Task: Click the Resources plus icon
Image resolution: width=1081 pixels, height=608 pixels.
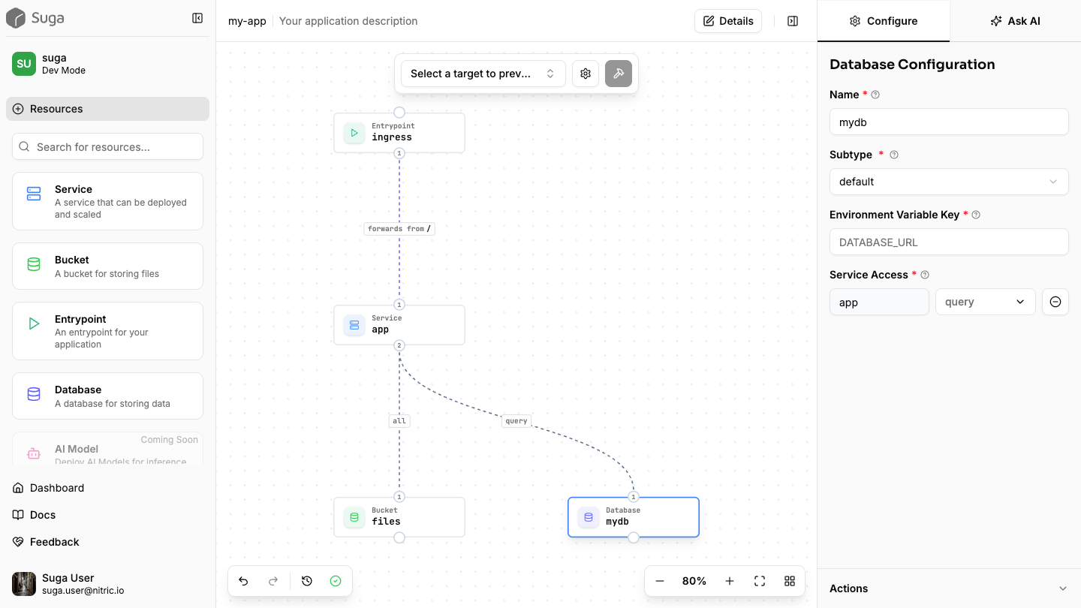Action: point(18,109)
